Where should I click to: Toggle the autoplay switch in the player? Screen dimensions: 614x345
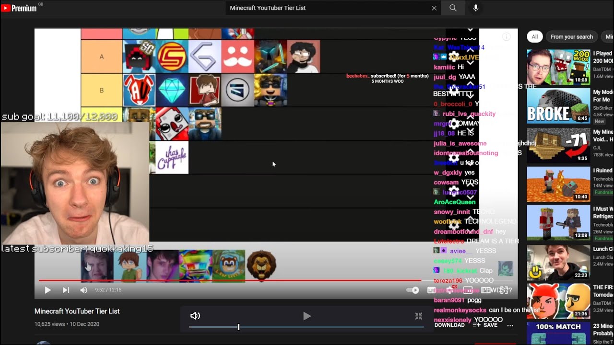point(413,290)
